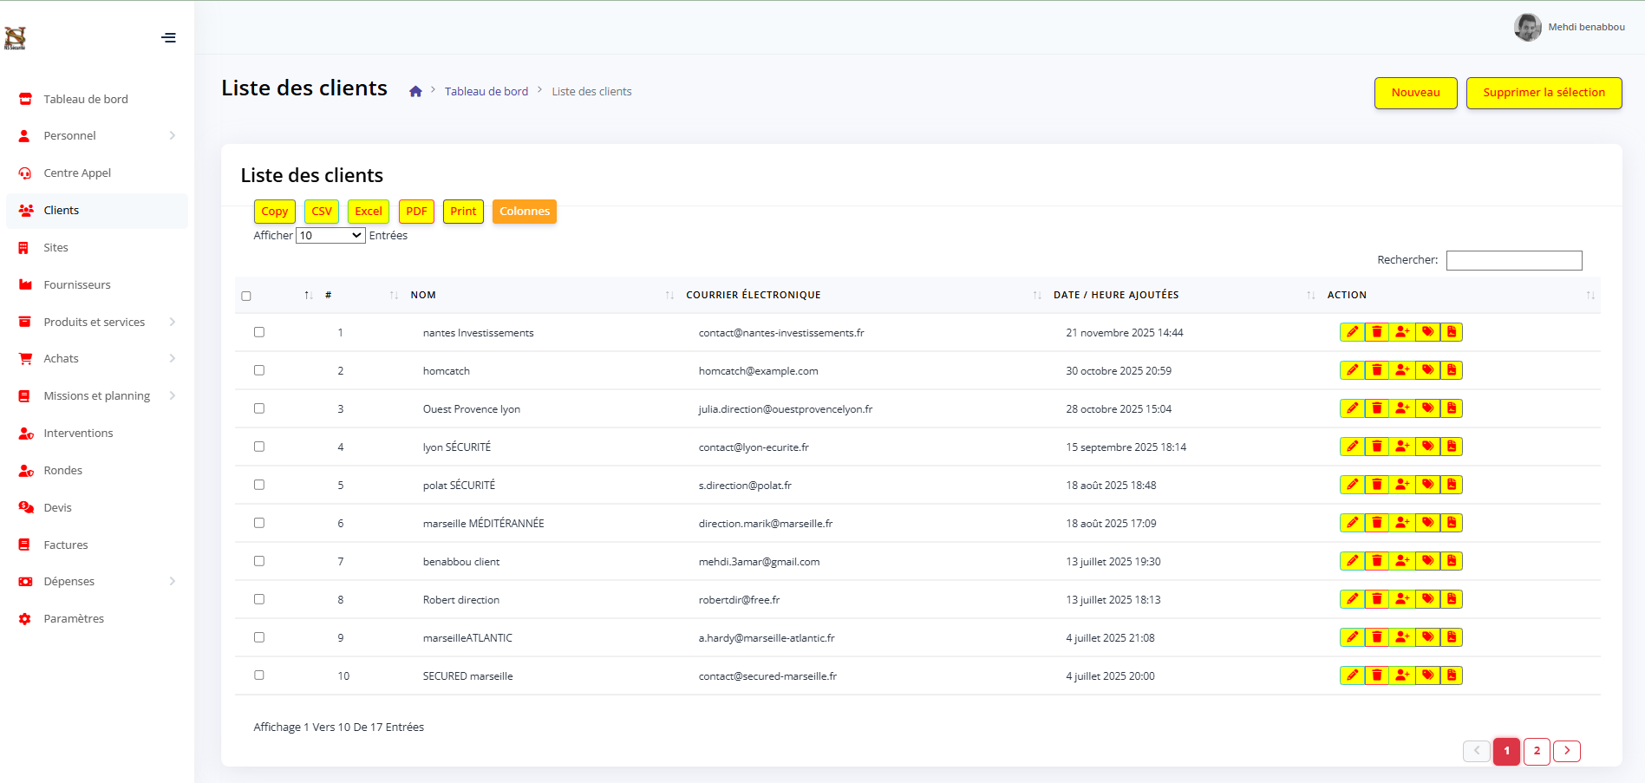Click the Nouveau button
The height and width of the screenshot is (783, 1645).
1415,93
